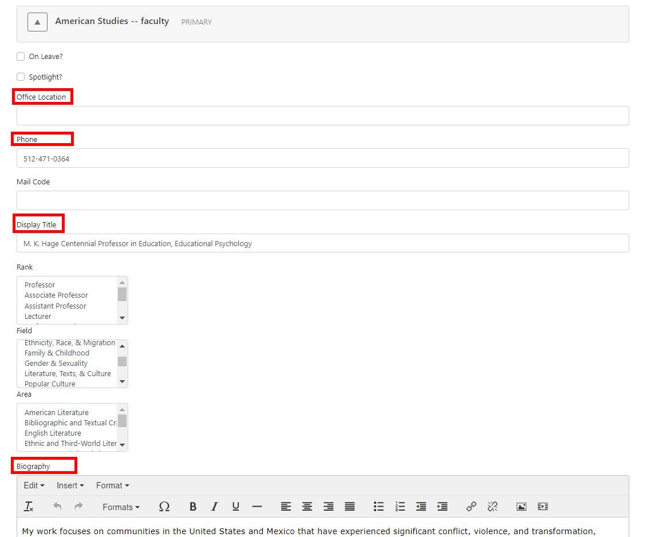Viewport: 647px width, 537px height.
Task: Insert an image into biography
Action: [522, 507]
